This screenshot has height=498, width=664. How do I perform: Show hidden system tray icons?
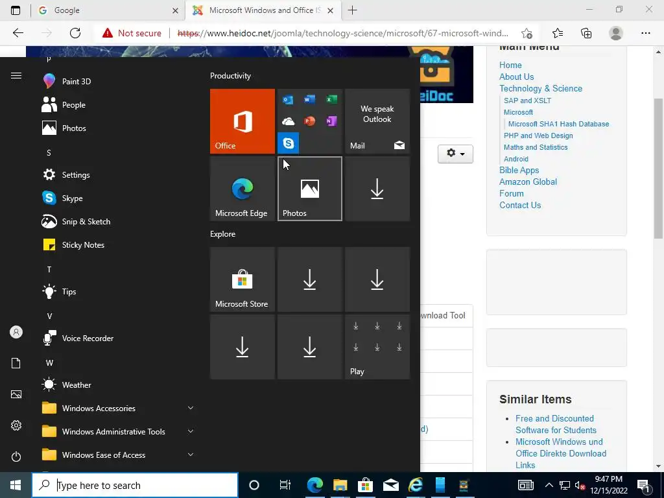click(x=549, y=485)
